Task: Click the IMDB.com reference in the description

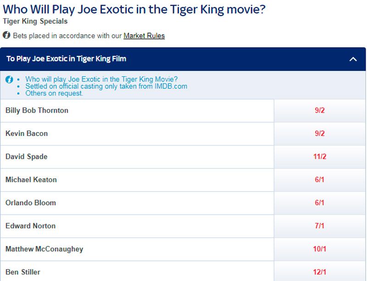Action: (x=171, y=86)
